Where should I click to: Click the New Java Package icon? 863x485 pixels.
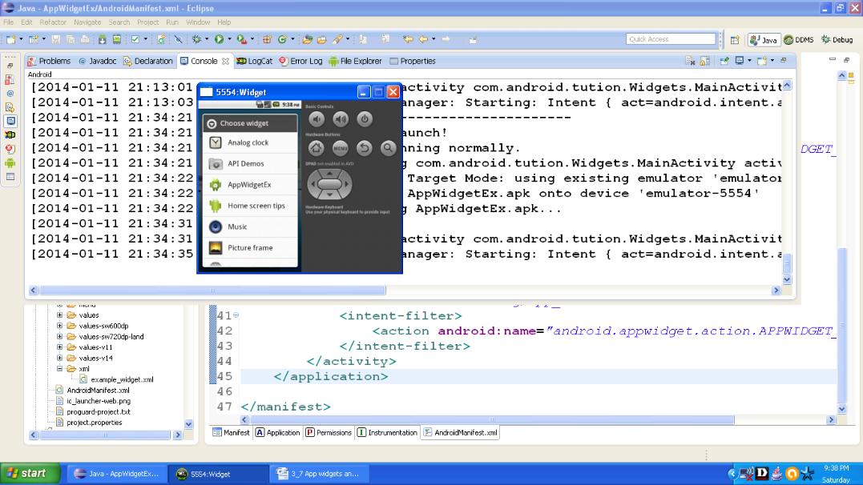coord(267,39)
